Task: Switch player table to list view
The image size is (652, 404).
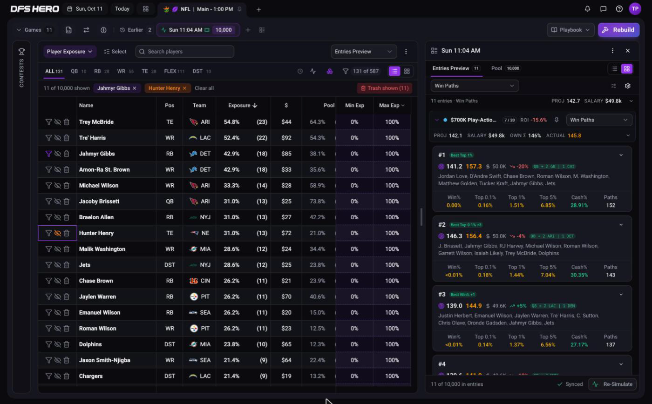Action: coord(394,71)
